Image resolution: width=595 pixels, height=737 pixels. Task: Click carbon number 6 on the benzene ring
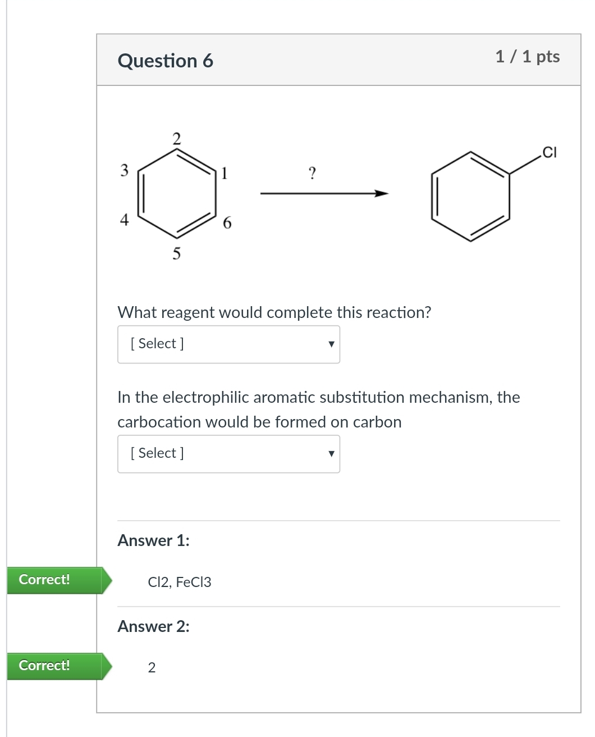click(x=227, y=223)
